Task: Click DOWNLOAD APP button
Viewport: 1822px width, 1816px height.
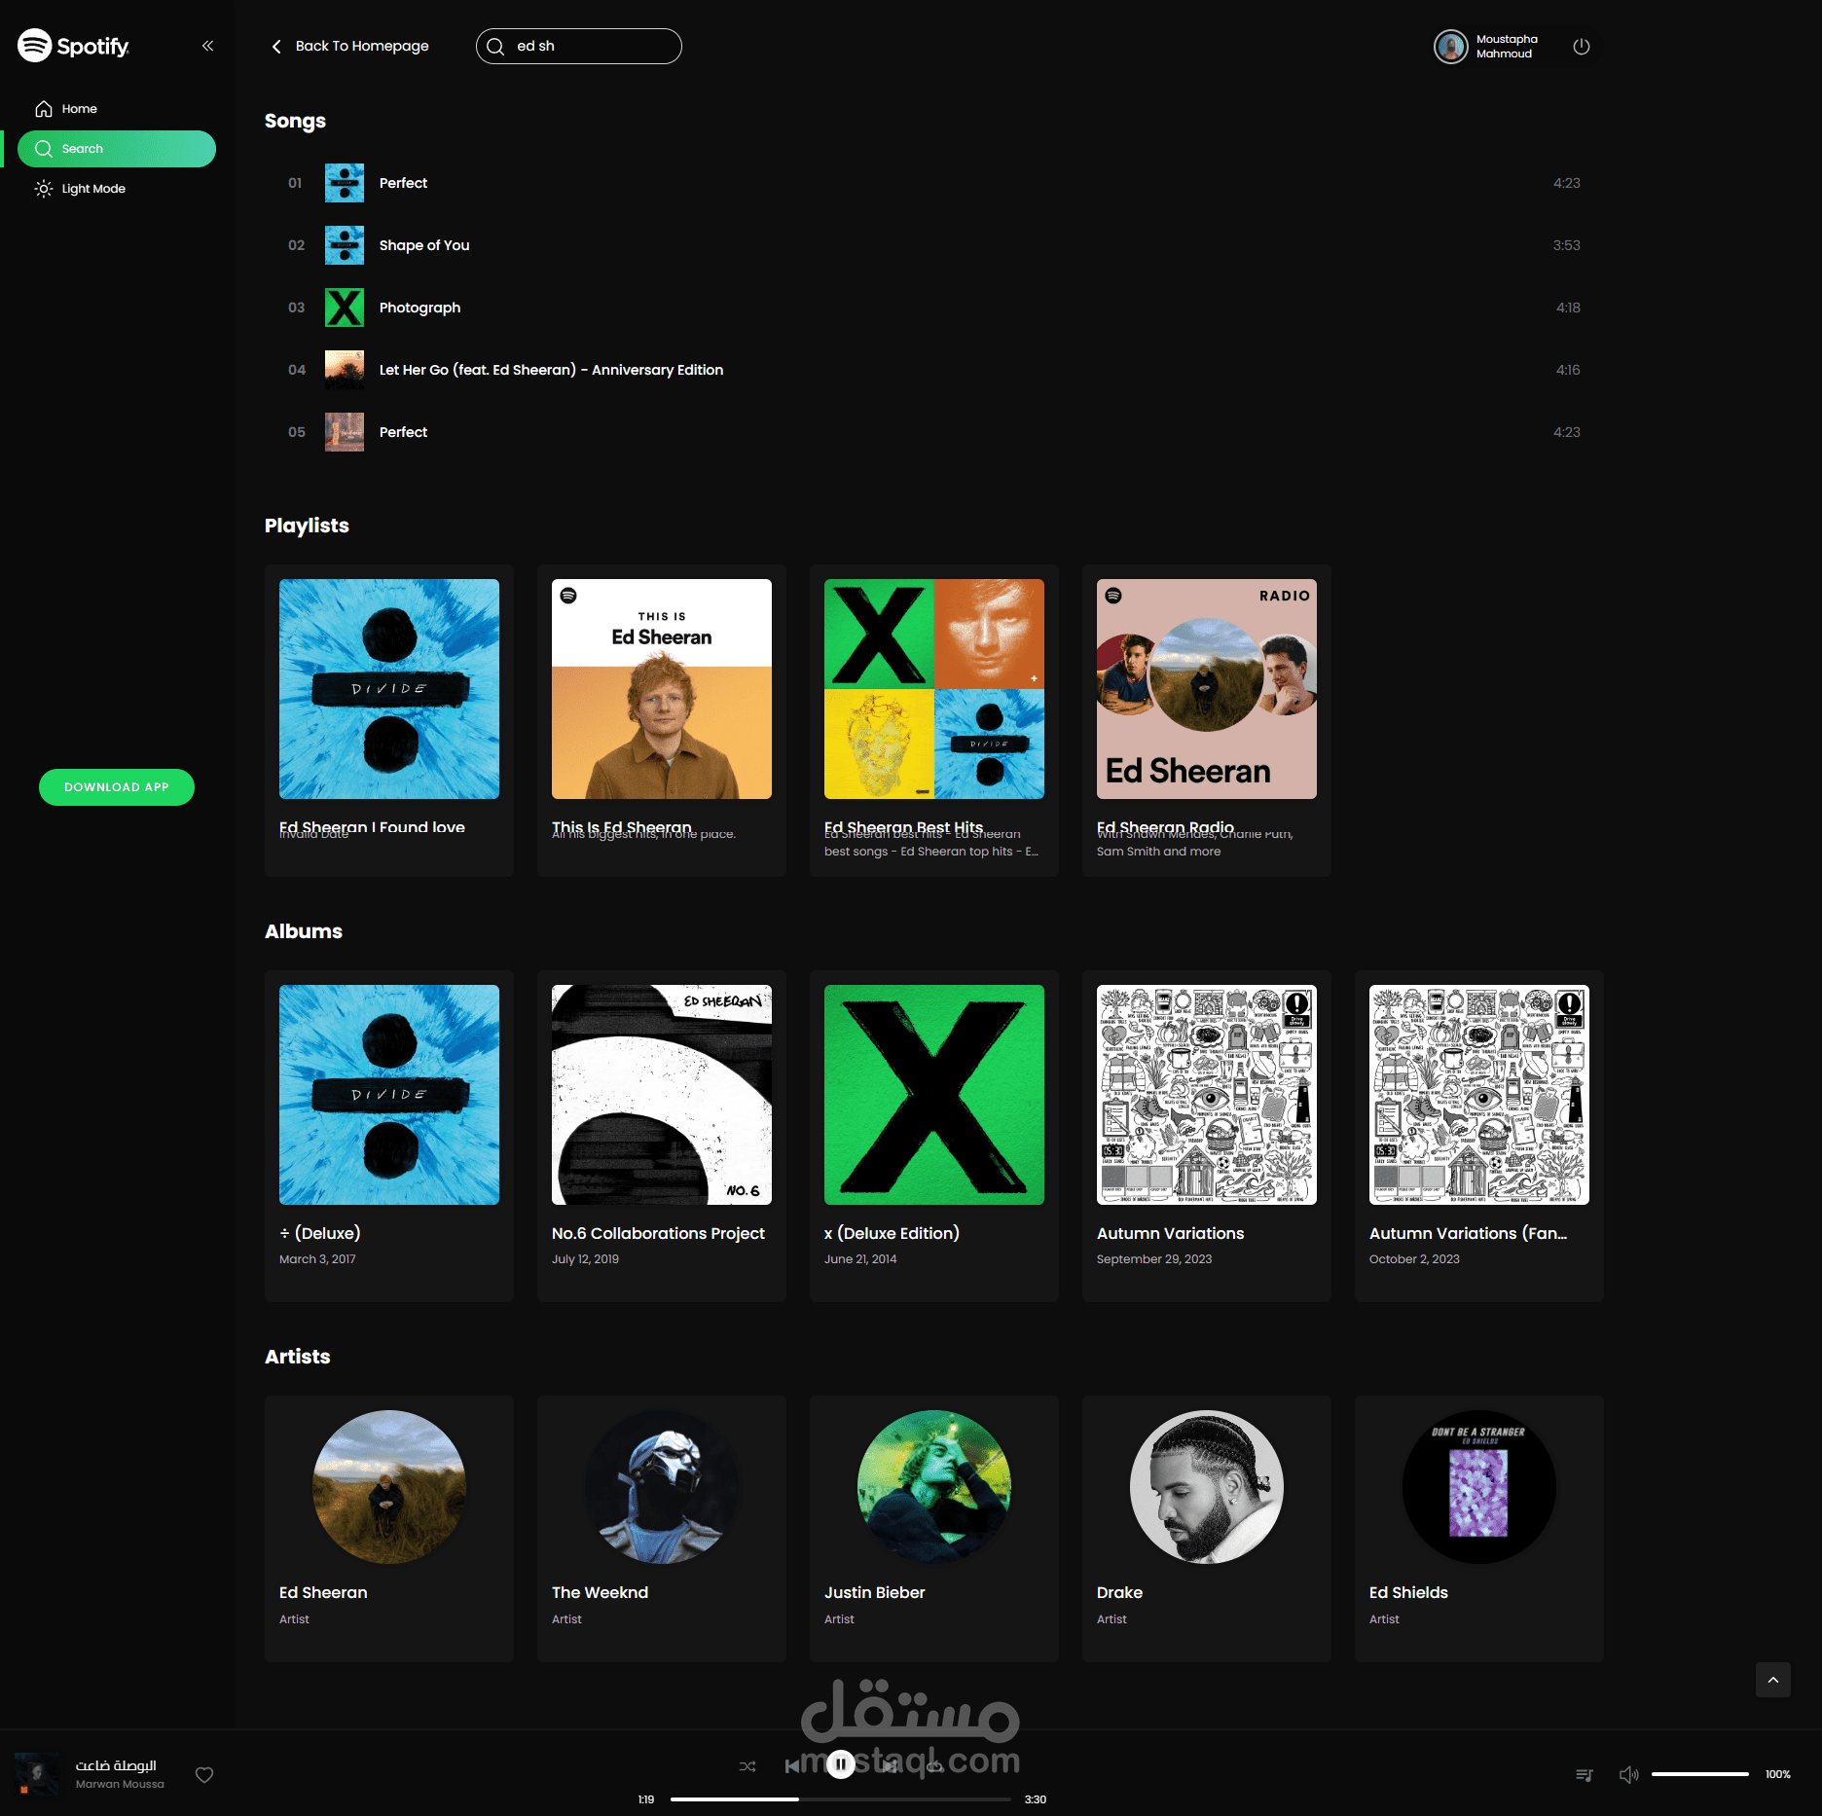Action: (117, 787)
